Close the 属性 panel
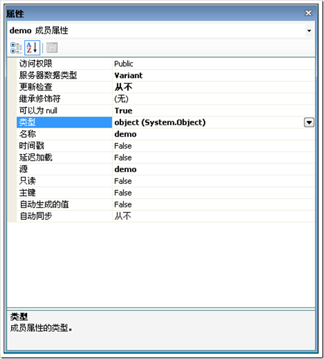The image size is (324, 359). (x=309, y=13)
